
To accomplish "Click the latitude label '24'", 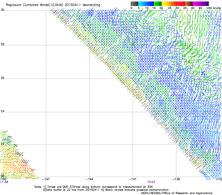I will pyautogui.click(x=2, y=111).
